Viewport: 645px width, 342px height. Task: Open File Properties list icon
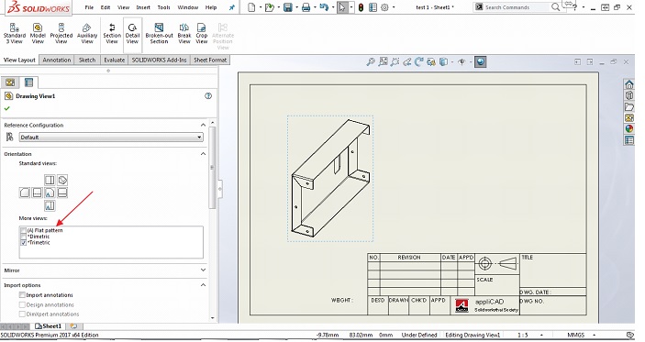pos(373,7)
